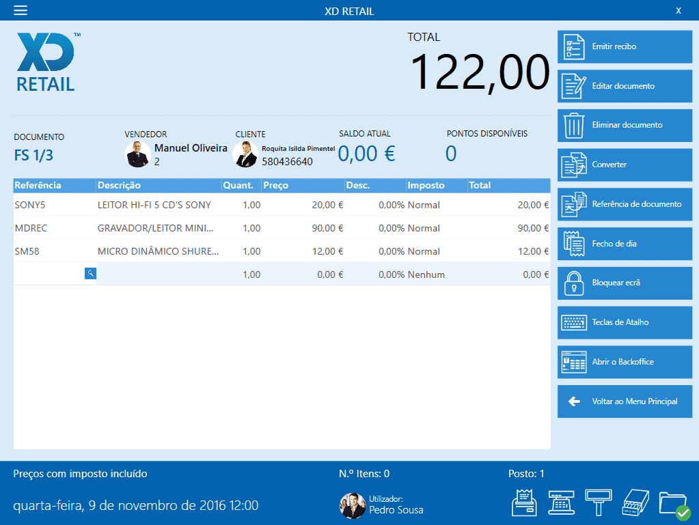The height and width of the screenshot is (525, 699).
Task: Click the Editar documento button
Action: 625,86
